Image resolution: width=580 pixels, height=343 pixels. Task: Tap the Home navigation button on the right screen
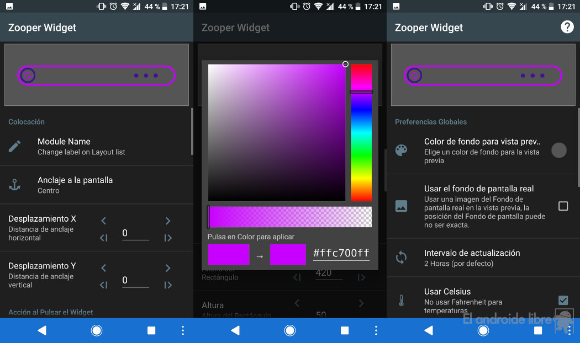tap(483, 330)
